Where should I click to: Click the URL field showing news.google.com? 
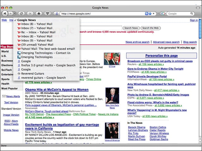pos(102,14)
